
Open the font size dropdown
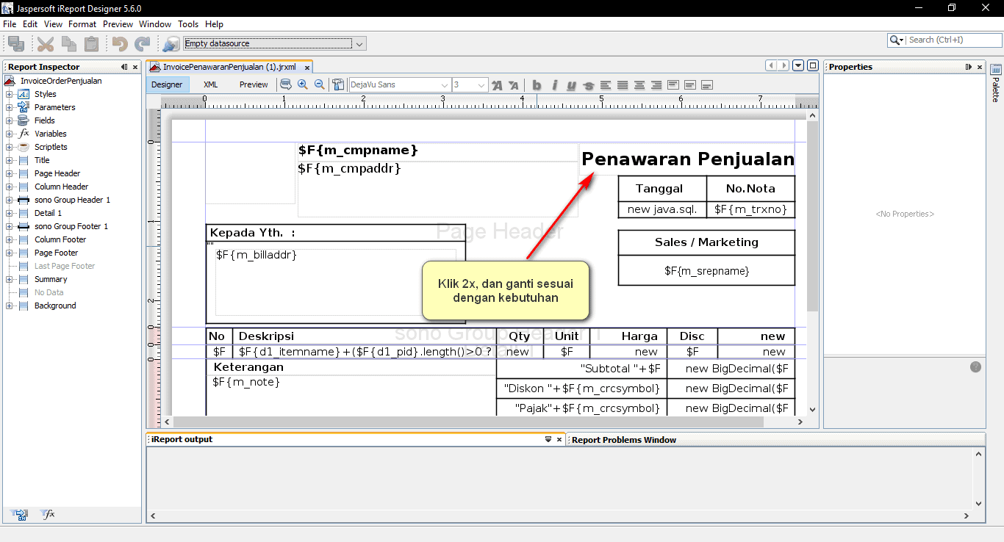coord(481,85)
